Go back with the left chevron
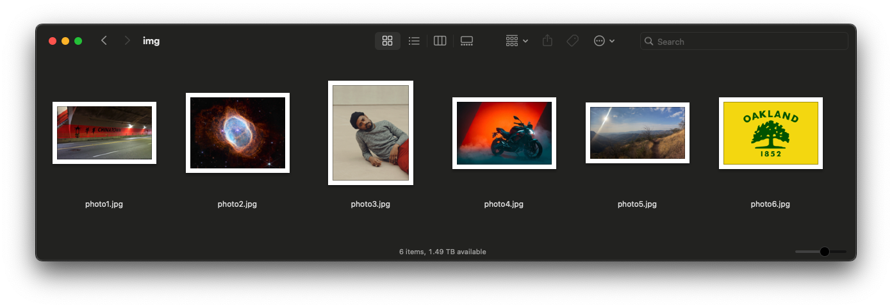The width and height of the screenshot is (892, 308). tap(104, 41)
